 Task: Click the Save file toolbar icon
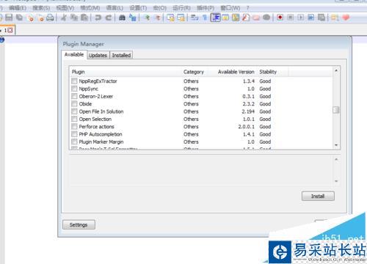pyautogui.click(x=9, y=18)
